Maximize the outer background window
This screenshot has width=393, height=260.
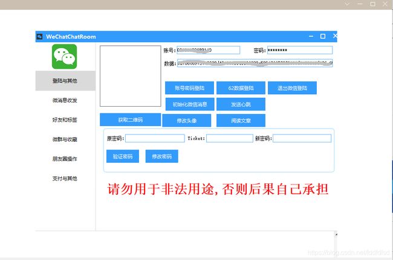(x=372, y=4)
